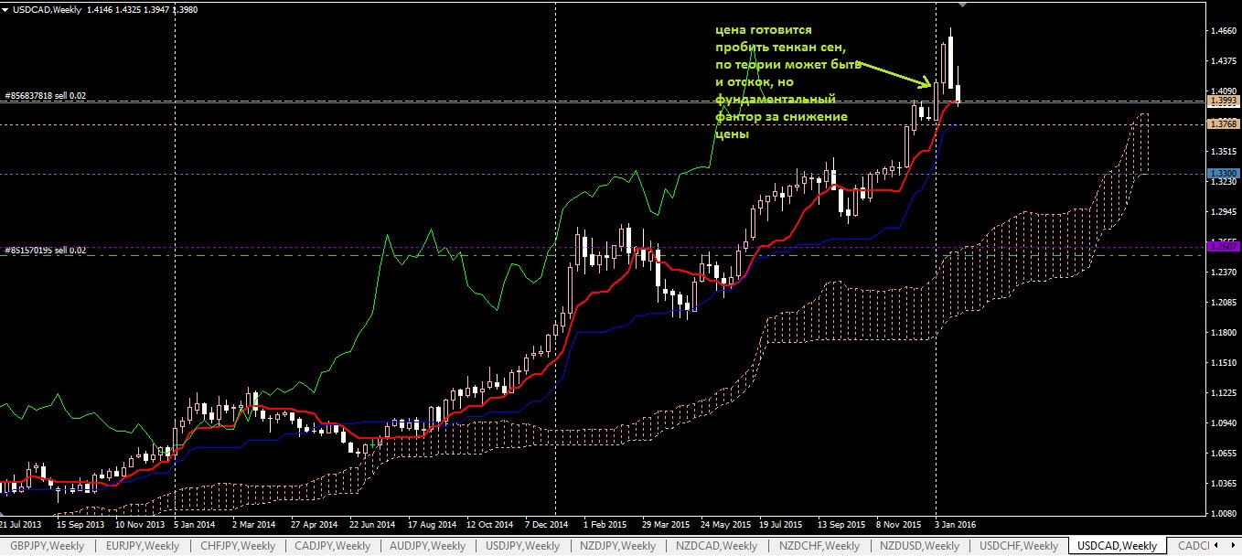1242x556 pixels.
Task: Click the 1.0655 price scale value
Action: pos(1223,454)
